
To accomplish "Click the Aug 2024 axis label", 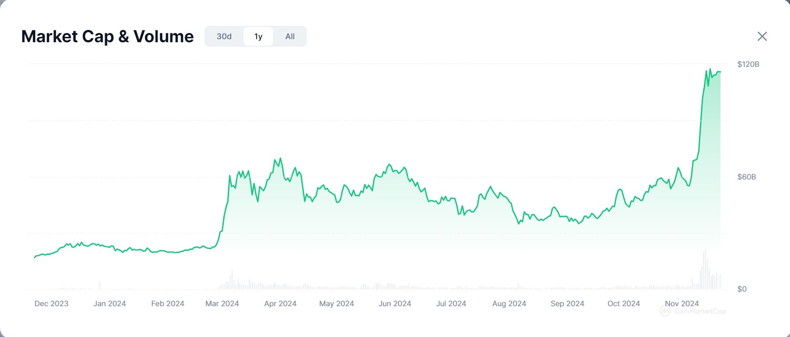I will click(509, 304).
